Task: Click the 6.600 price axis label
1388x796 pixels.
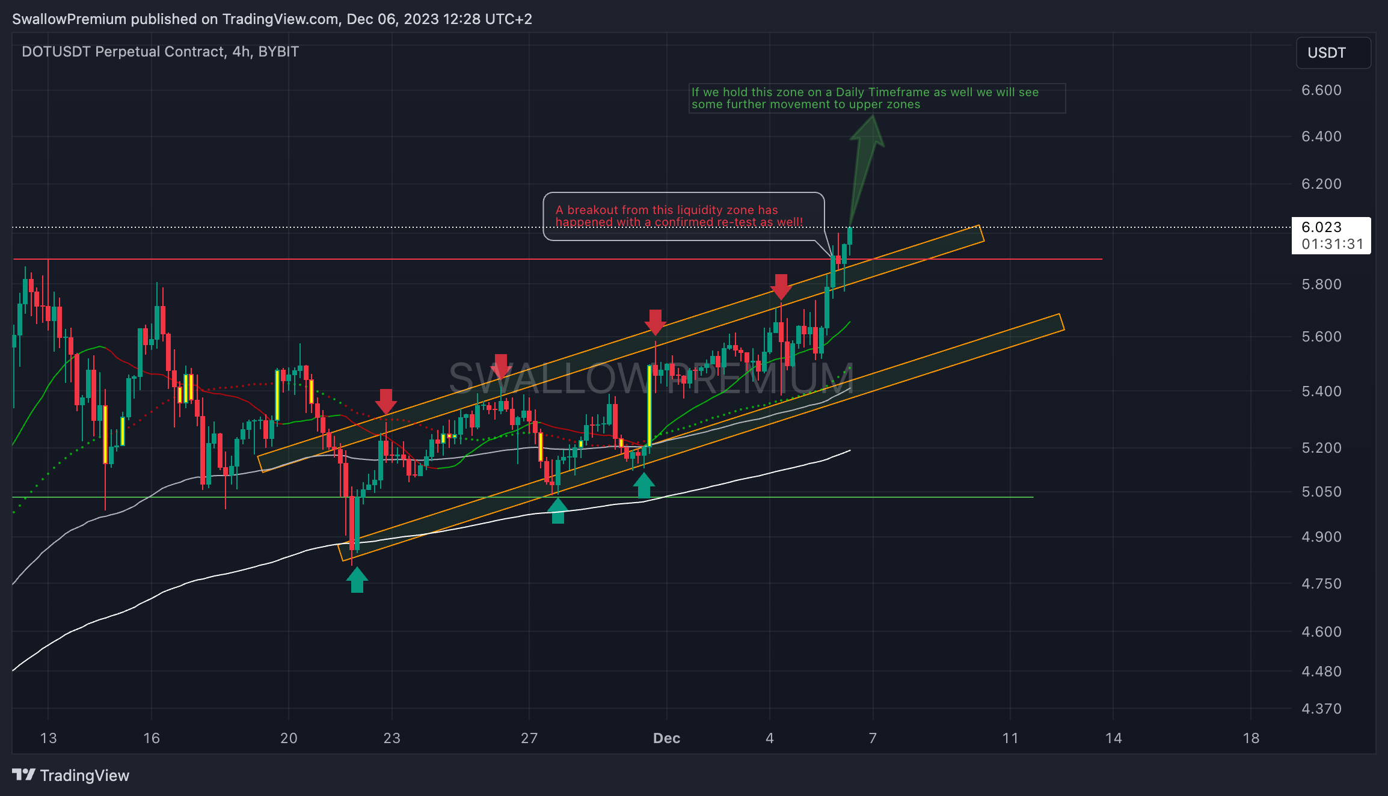Action: coord(1321,90)
